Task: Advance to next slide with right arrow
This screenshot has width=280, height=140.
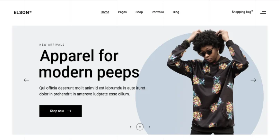Action: pyautogui.click(x=253, y=80)
